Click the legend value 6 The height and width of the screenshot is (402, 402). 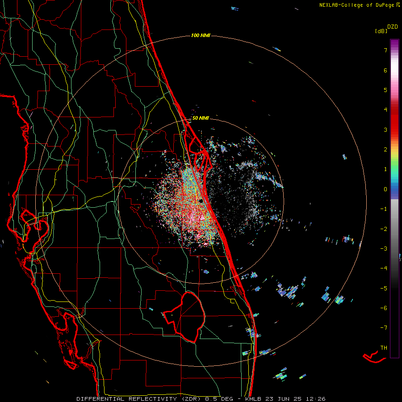click(385, 70)
